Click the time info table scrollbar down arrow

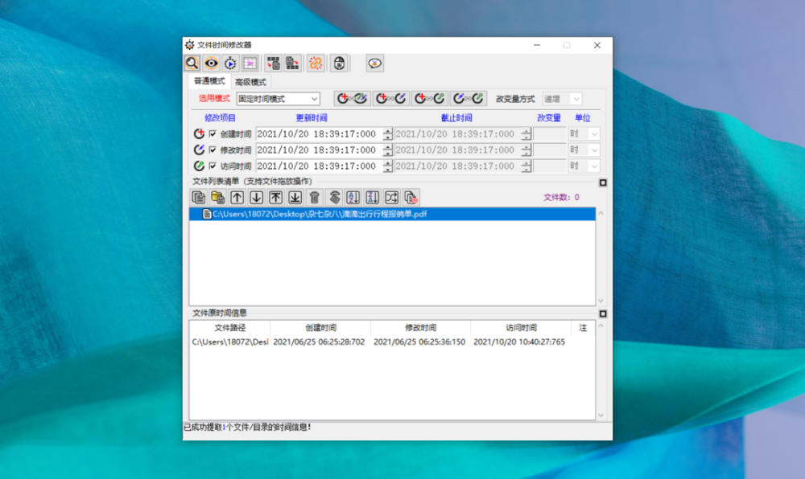coord(601,416)
